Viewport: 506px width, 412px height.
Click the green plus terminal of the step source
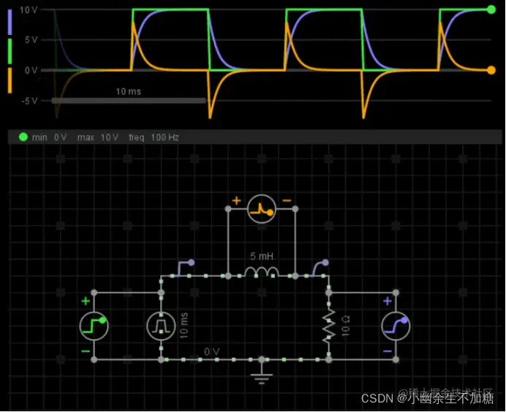(x=86, y=301)
